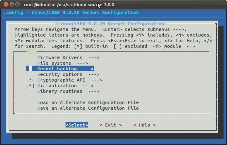Click the ---> arrow after Library routines
227x145 pixels.
pyautogui.click(x=94, y=91)
